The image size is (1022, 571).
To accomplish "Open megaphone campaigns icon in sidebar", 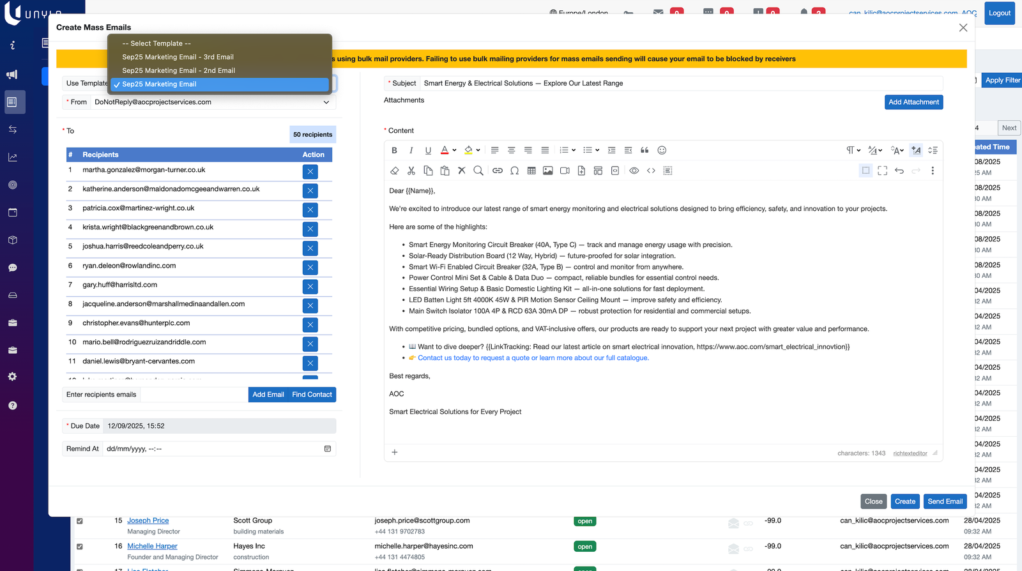I will pyautogui.click(x=12, y=75).
